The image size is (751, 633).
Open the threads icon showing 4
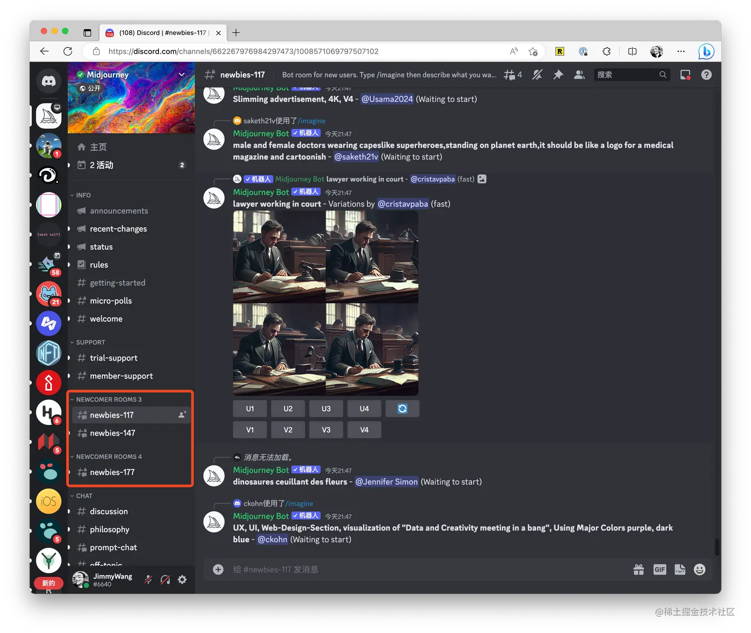pos(513,75)
